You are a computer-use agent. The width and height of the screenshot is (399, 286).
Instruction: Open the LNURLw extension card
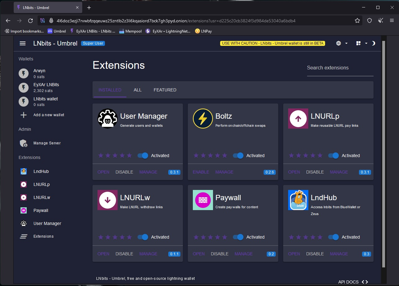point(103,254)
